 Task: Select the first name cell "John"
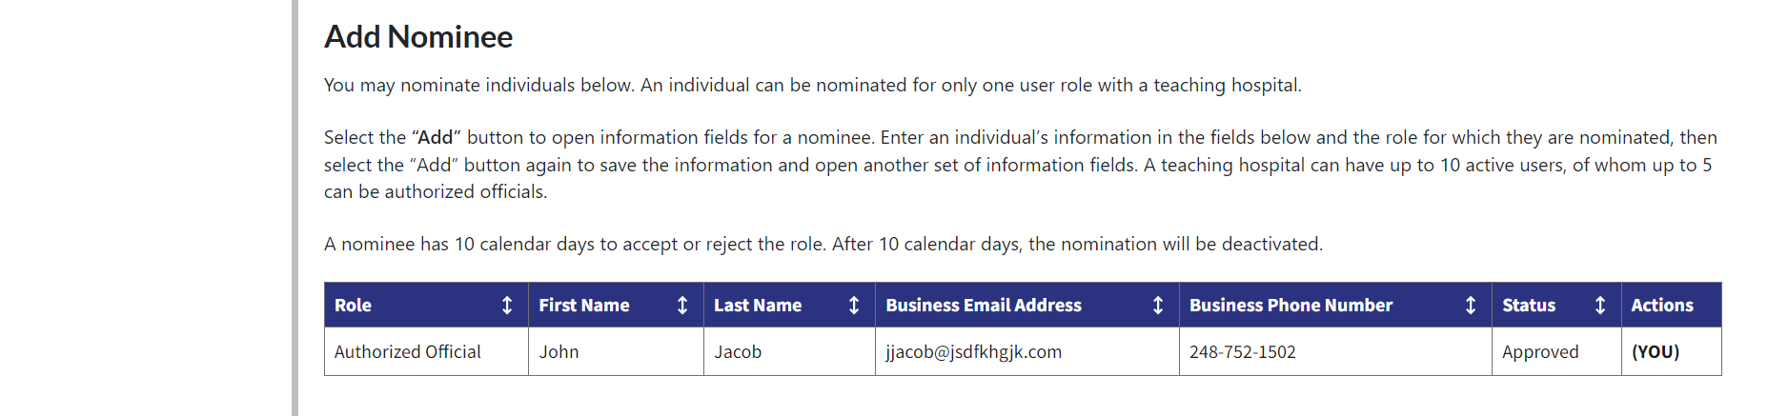point(559,352)
